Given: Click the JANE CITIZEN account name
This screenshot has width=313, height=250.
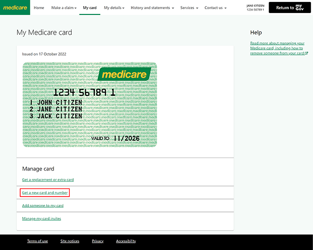Looking at the screenshot, I should (255, 6).
